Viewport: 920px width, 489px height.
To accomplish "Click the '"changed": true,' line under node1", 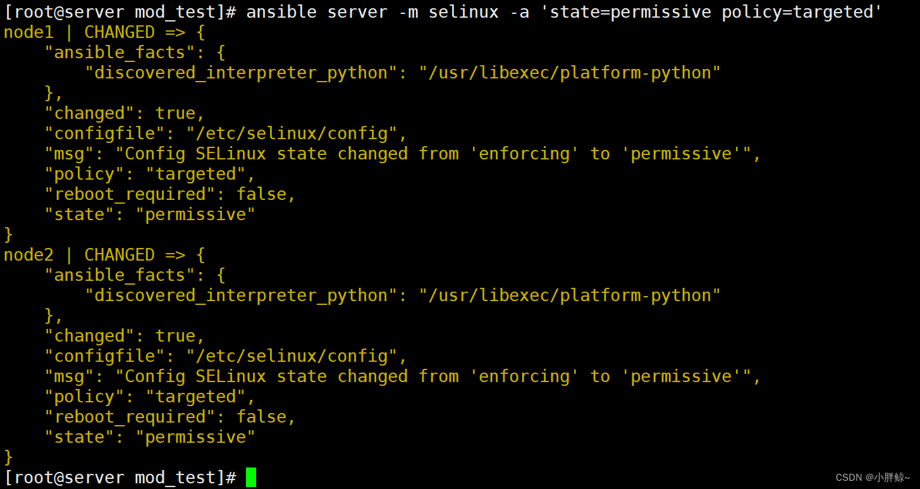I will click(125, 113).
